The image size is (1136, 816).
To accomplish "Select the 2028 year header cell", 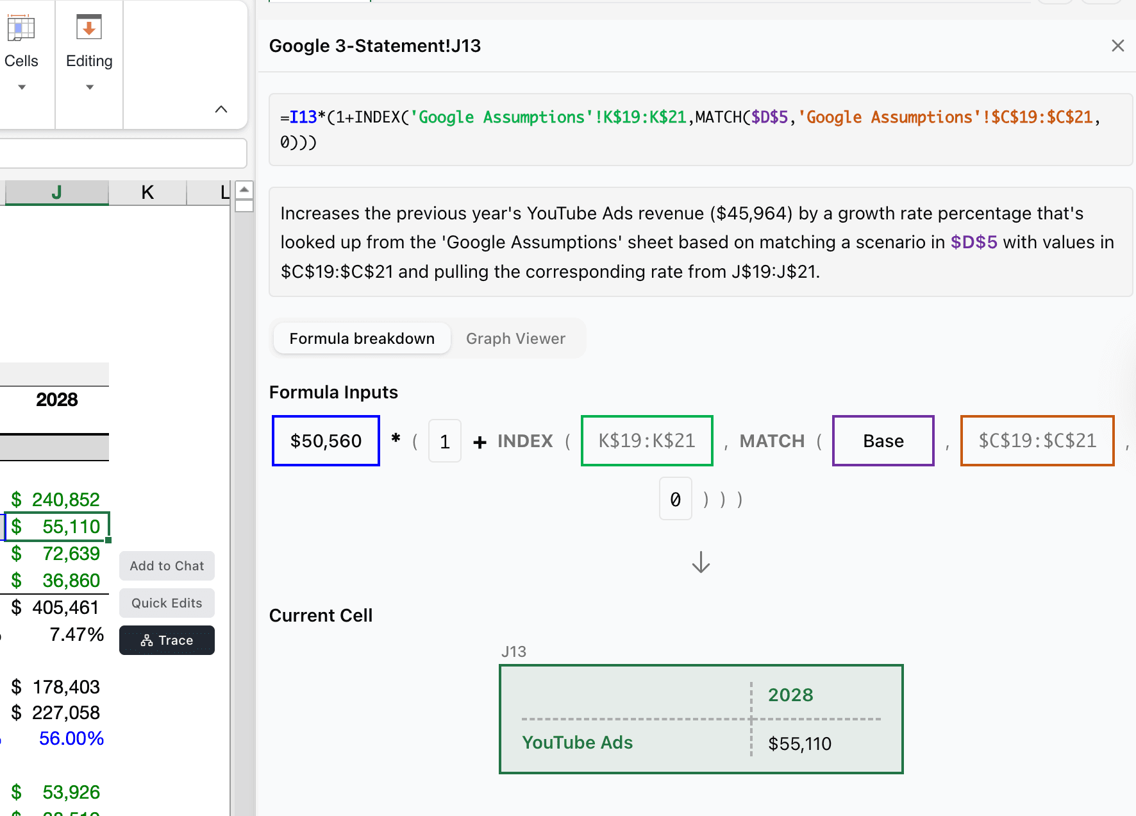I will [56, 400].
